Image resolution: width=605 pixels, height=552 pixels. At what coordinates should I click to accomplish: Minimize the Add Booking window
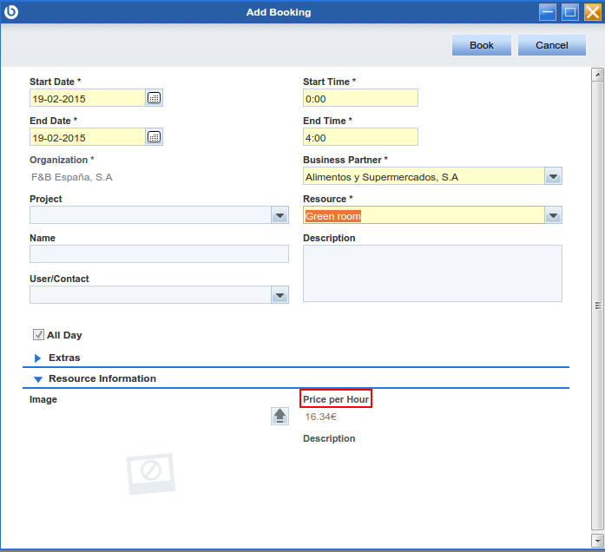pyautogui.click(x=548, y=12)
